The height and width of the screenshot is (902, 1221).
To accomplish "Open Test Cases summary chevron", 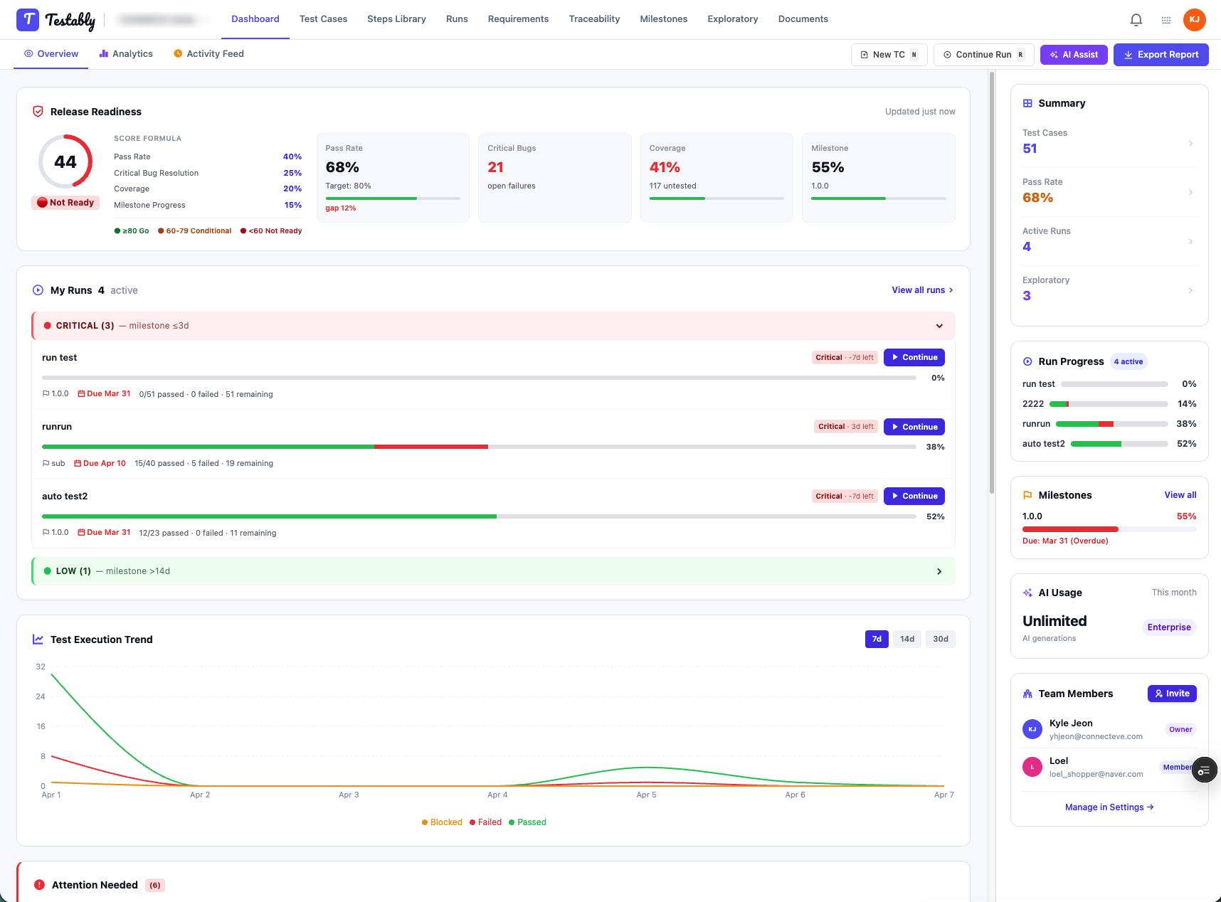I will click(x=1190, y=143).
